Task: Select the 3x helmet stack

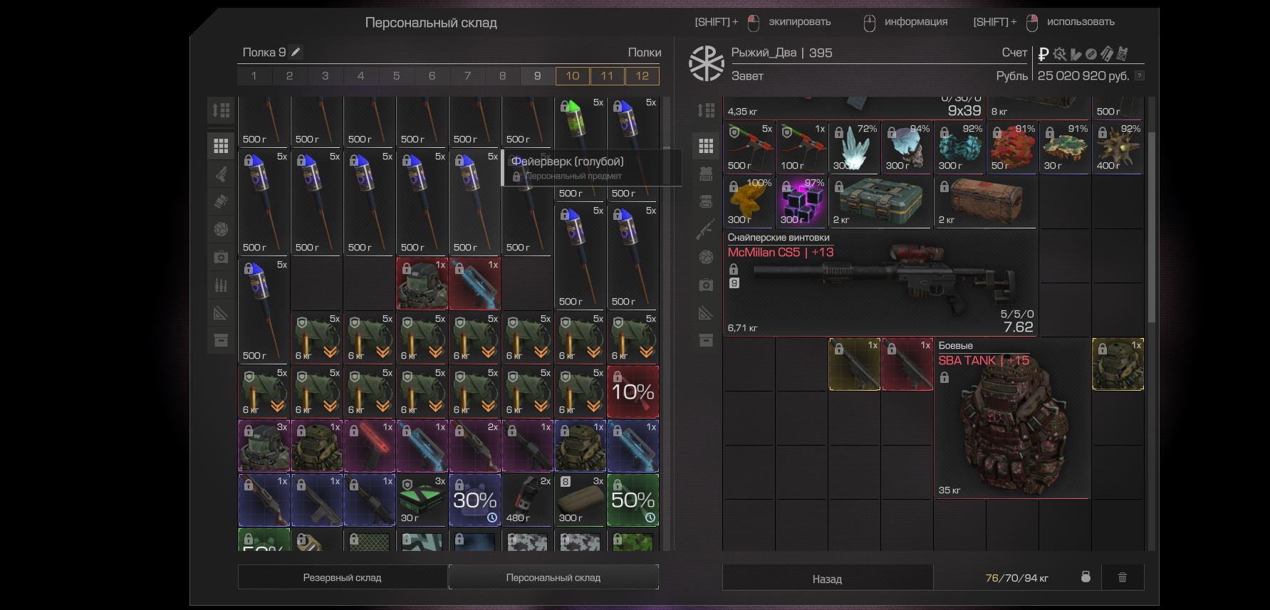Action: coord(264,446)
